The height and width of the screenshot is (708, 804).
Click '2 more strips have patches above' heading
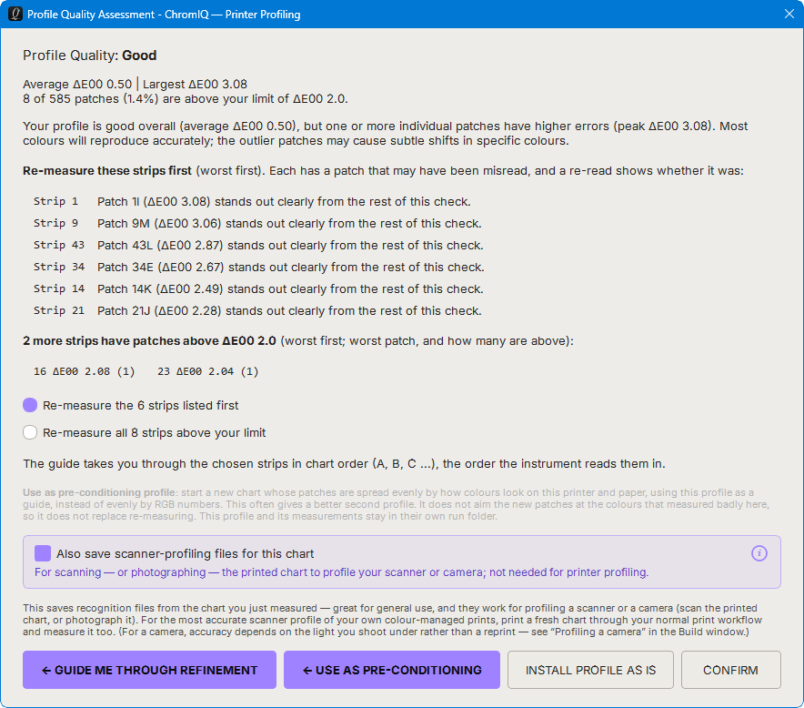[150, 340]
